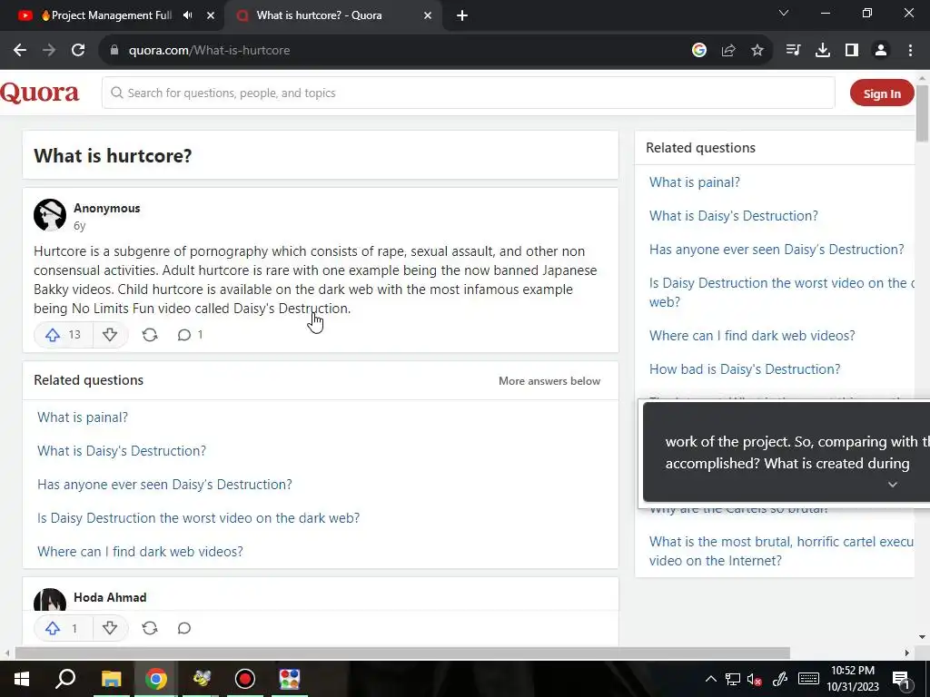Open the touch keyboard tray icon
The height and width of the screenshot is (697, 930).
(x=808, y=679)
